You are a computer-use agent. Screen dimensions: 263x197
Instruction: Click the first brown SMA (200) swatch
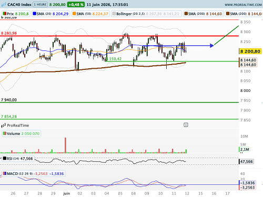click(186, 14)
